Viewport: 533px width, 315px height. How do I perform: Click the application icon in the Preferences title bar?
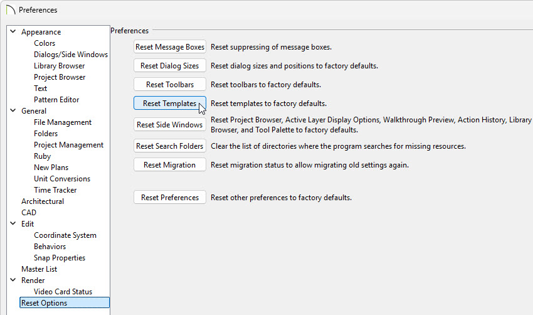pos(11,9)
